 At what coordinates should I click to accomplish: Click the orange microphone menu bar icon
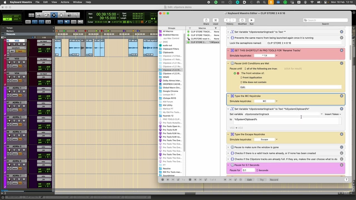[x=271, y=2]
